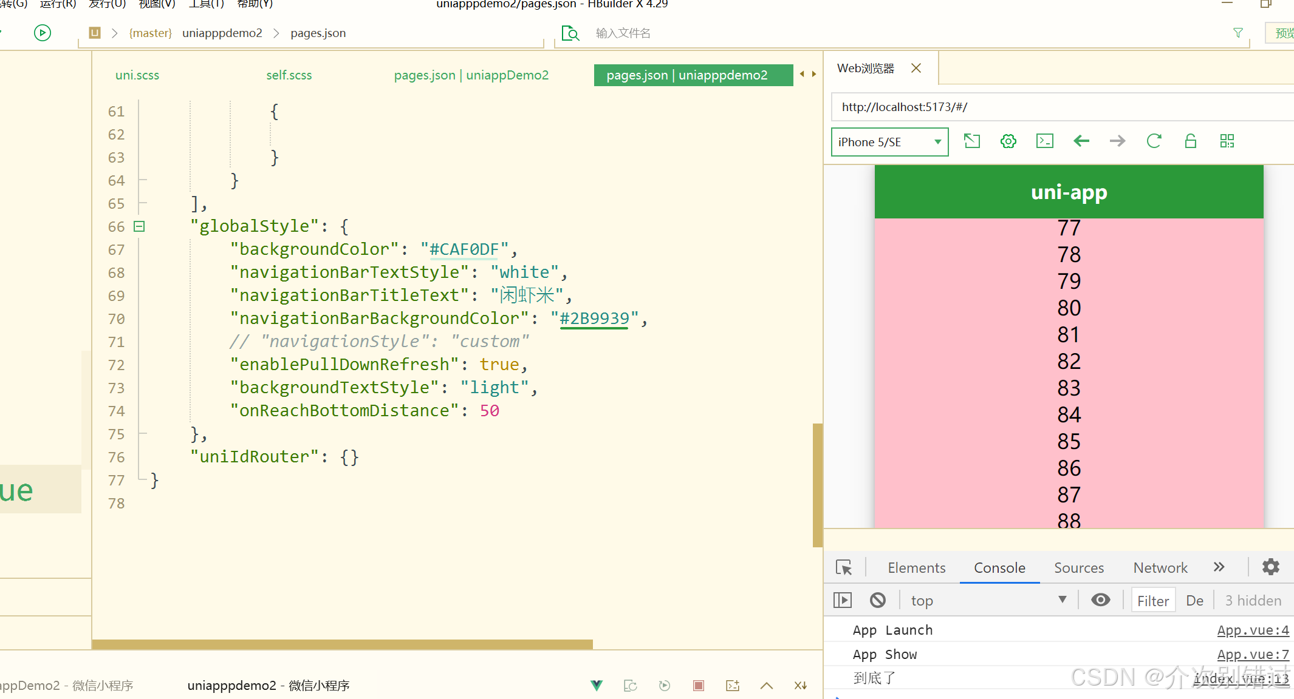Refresh the built-in web browser page

(1154, 141)
